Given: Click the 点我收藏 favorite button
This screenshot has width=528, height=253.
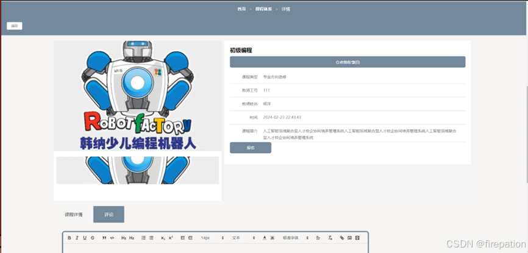Looking at the screenshot, I should (x=348, y=62).
